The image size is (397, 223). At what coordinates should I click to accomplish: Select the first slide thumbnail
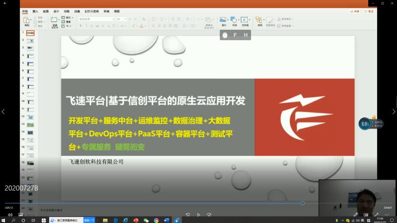point(30,33)
